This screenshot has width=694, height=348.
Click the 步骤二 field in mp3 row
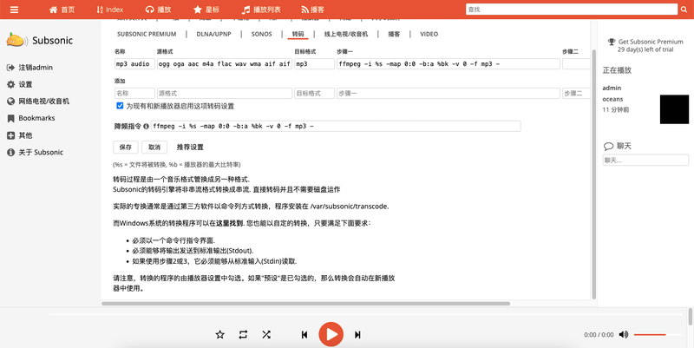(576, 63)
